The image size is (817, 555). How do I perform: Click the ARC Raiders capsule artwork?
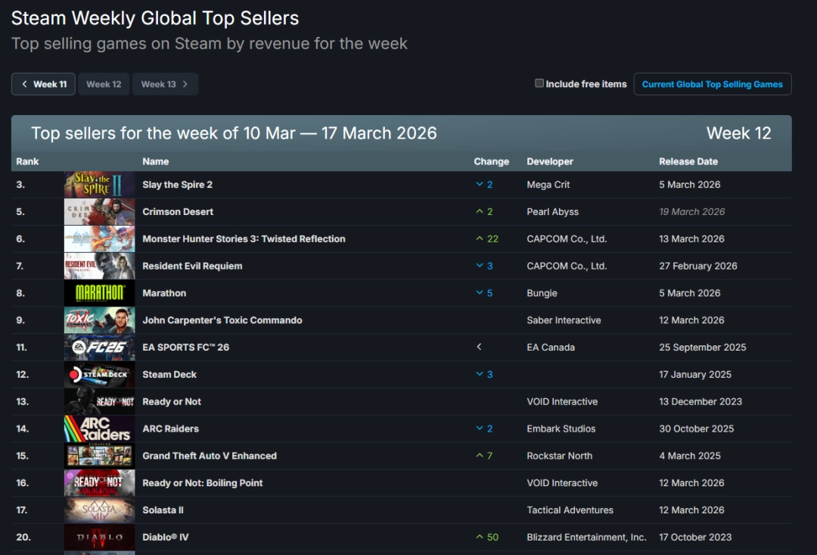(x=99, y=429)
